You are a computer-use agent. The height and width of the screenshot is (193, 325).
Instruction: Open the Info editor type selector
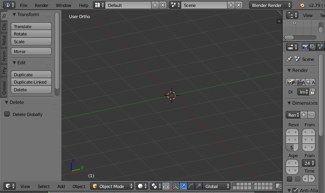(10, 5)
